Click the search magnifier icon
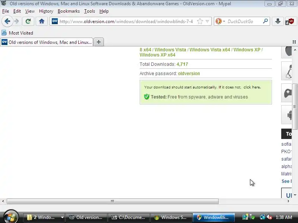Screen dimensions: 298x223 click(265, 21)
